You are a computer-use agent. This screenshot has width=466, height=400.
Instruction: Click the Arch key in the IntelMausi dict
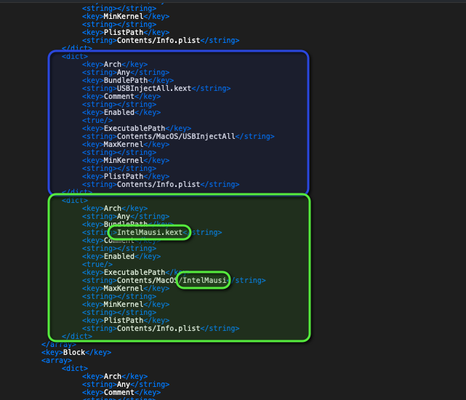click(x=115, y=208)
